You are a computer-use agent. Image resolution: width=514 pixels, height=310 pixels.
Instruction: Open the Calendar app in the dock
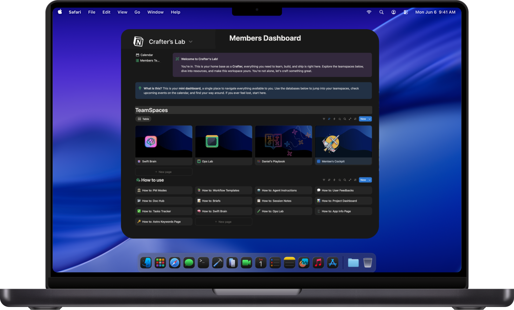[x=261, y=263]
